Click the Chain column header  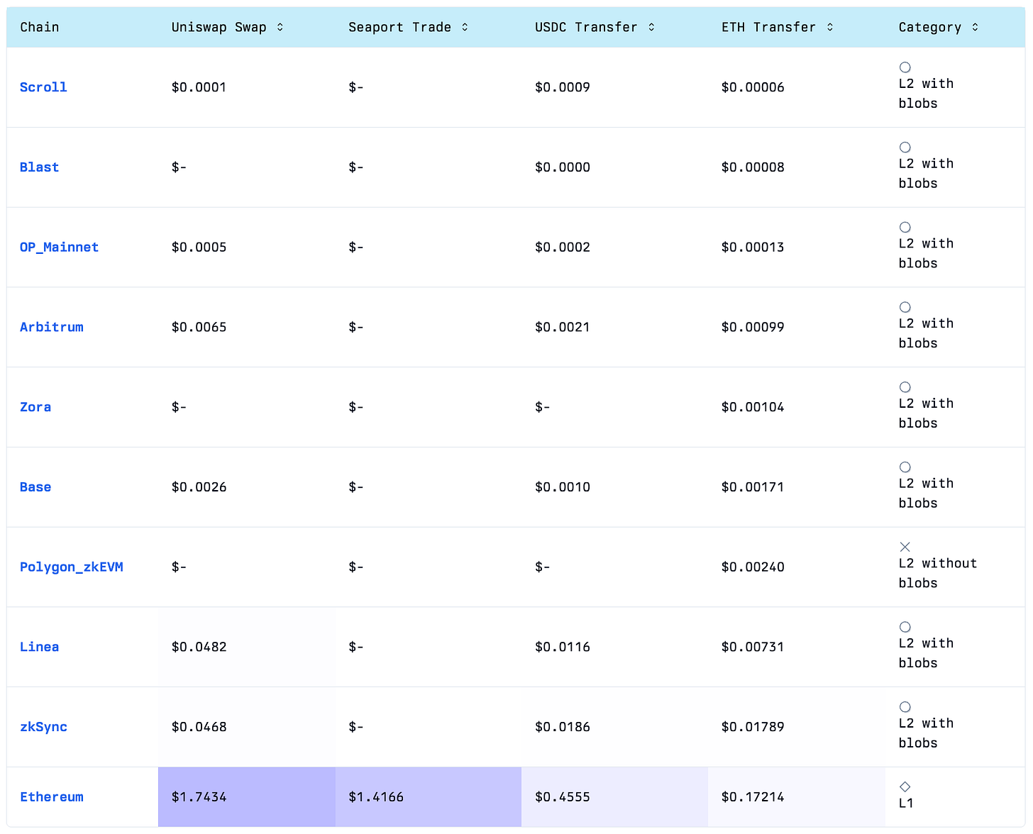(40, 27)
